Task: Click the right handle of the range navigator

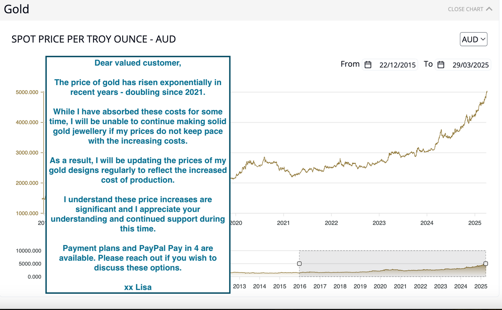Action: click(486, 263)
